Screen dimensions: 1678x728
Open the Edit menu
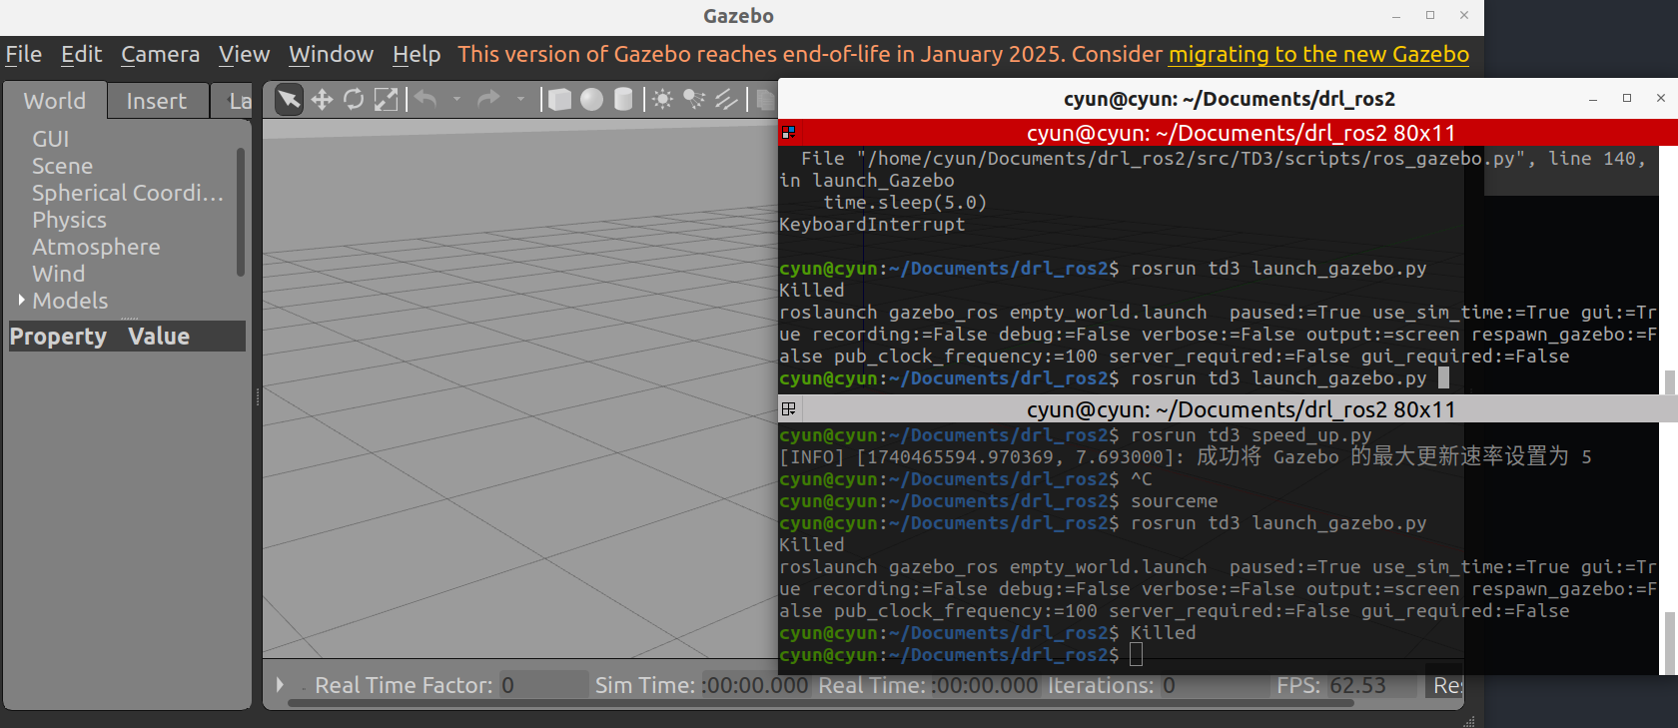pyautogui.click(x=81, y=54)
